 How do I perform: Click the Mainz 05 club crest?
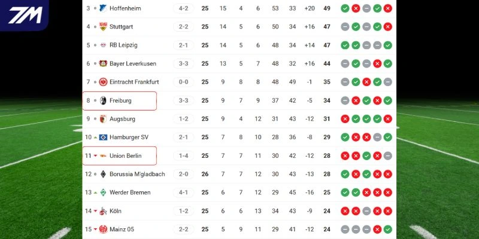tap(103, 229)
